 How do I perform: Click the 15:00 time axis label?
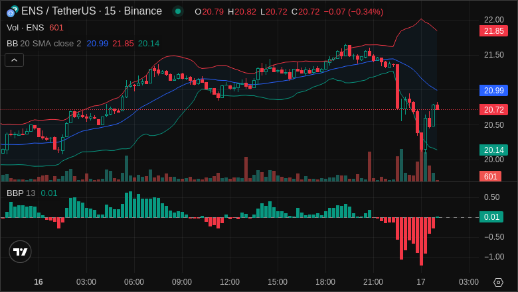tap(278, 282)
